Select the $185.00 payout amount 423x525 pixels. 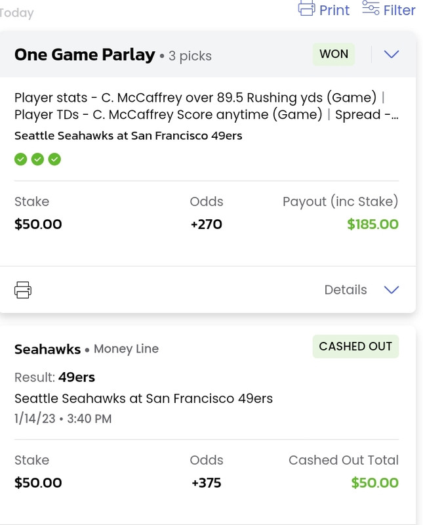(373, 224)
